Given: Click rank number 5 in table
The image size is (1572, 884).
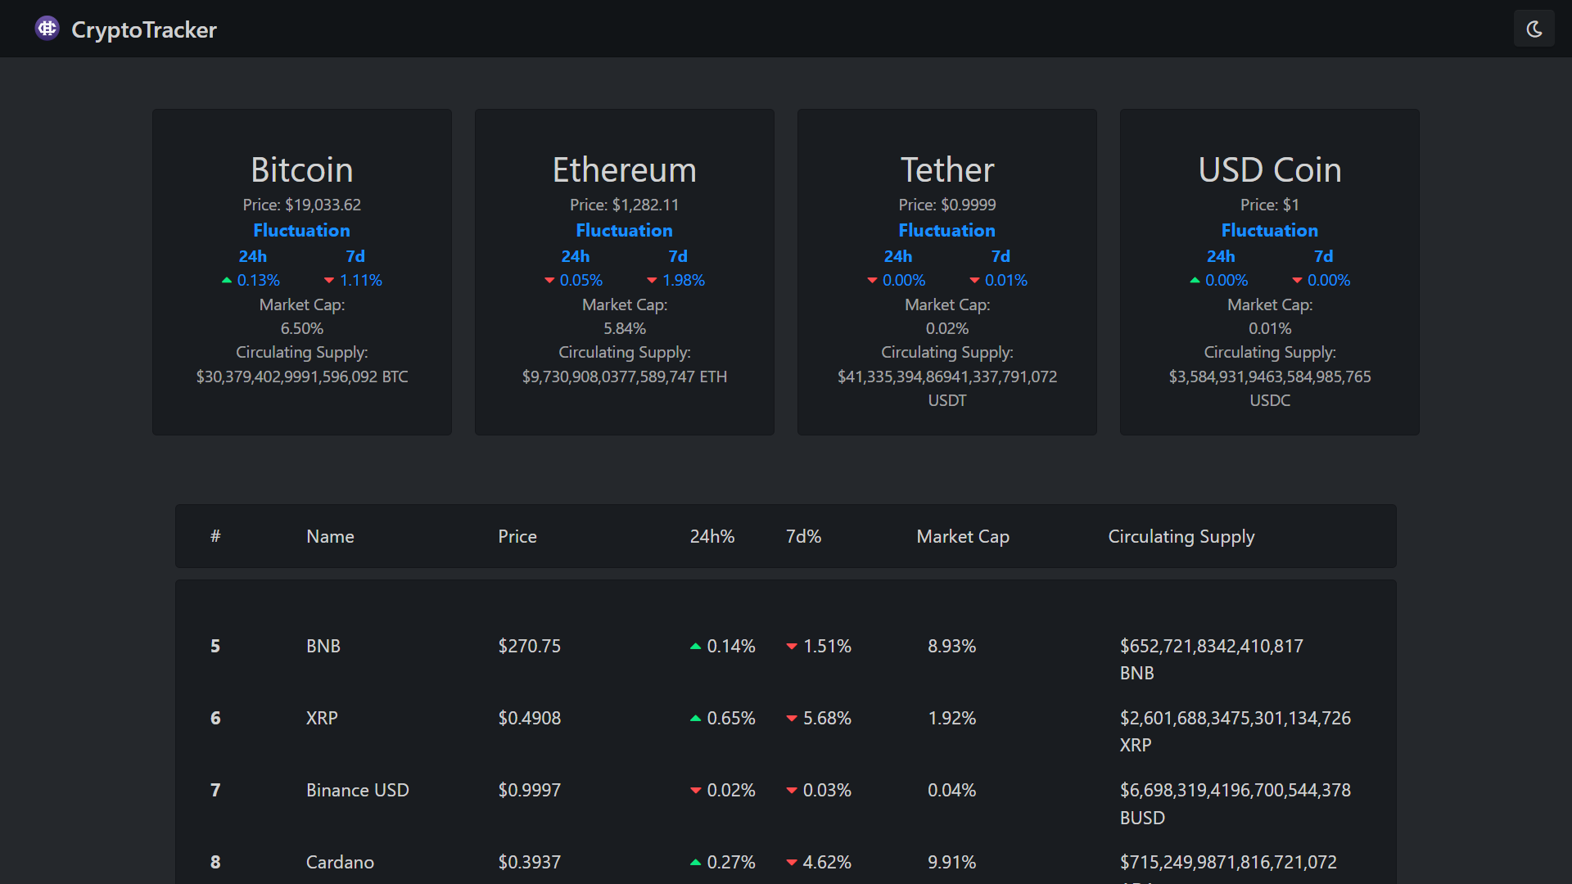Looking at the screenshot, I should (x=215, y=646).
